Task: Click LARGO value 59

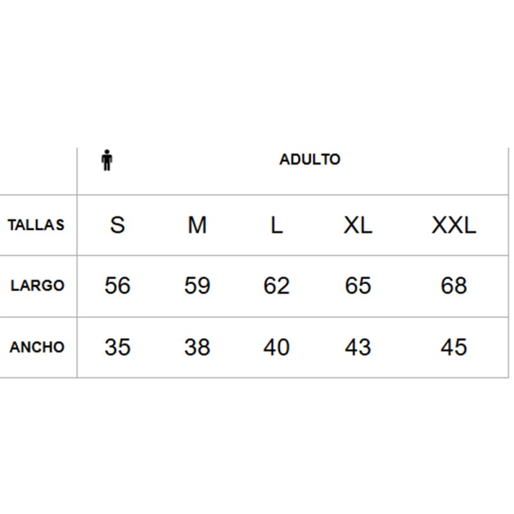Action: click(x=197, y=285)
